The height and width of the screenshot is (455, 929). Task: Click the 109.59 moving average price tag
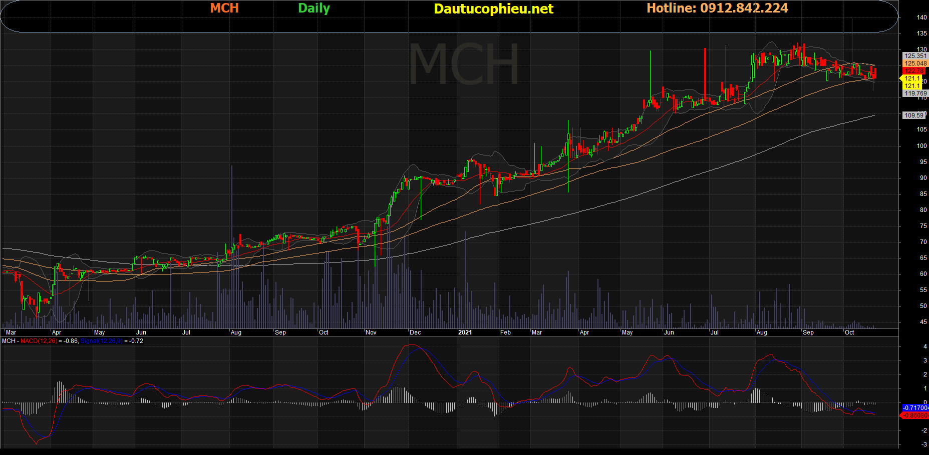click(x=914, y=115)
